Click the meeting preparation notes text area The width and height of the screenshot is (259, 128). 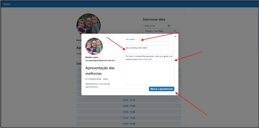pos(150,73)
